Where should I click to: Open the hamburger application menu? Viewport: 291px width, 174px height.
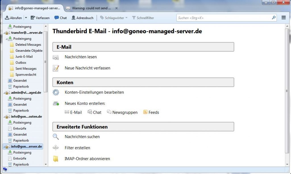click(284, 18)
